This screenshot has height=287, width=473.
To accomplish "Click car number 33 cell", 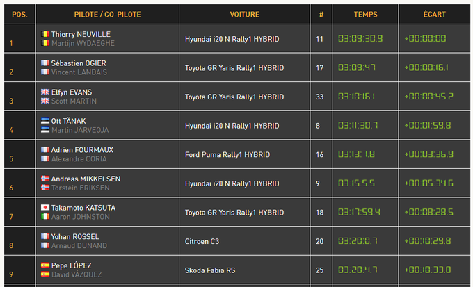I will pos(320,97).
